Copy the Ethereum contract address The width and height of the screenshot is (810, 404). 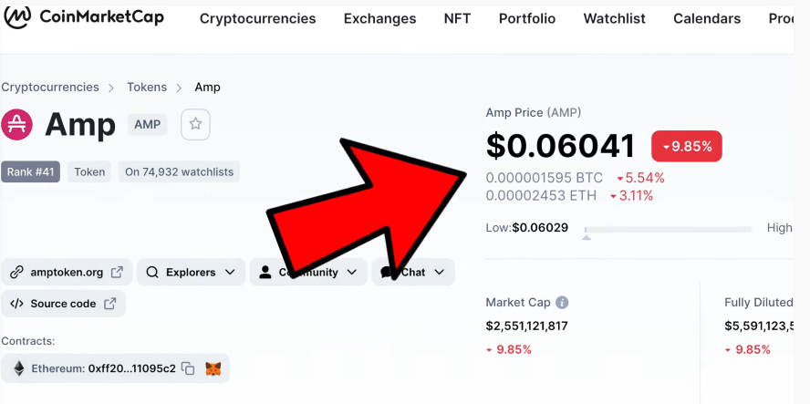pyautogui.click(x=189, y=368)
